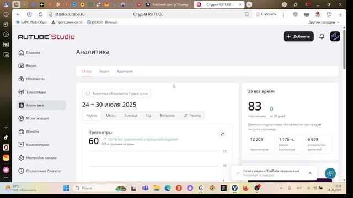Open Донаты in the sidebar
Image resolution: width=353 pixels, height=198 pixels.
click(29, 131)
